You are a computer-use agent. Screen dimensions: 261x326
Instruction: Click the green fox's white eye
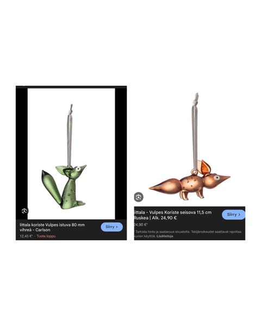coord(78,169)
